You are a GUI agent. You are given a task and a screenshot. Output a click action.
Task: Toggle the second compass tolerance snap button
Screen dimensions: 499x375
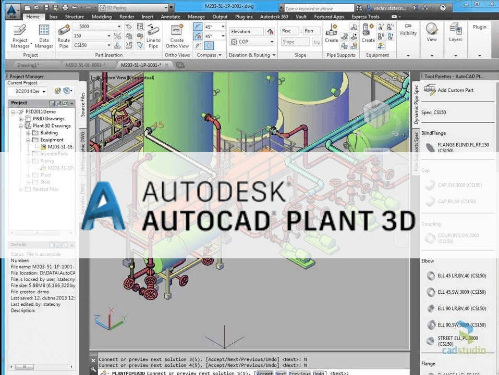point(198,36)
